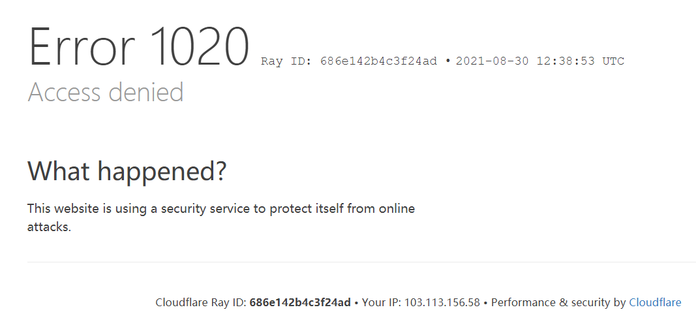Select the IP address 103.113.156.58

[442, 302]
